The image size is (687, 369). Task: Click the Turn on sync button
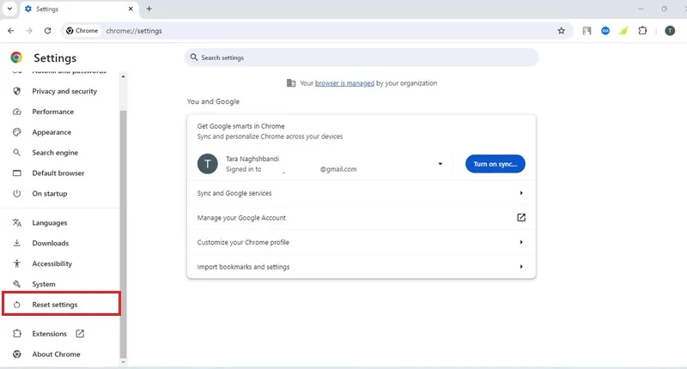tap(495, 164)
